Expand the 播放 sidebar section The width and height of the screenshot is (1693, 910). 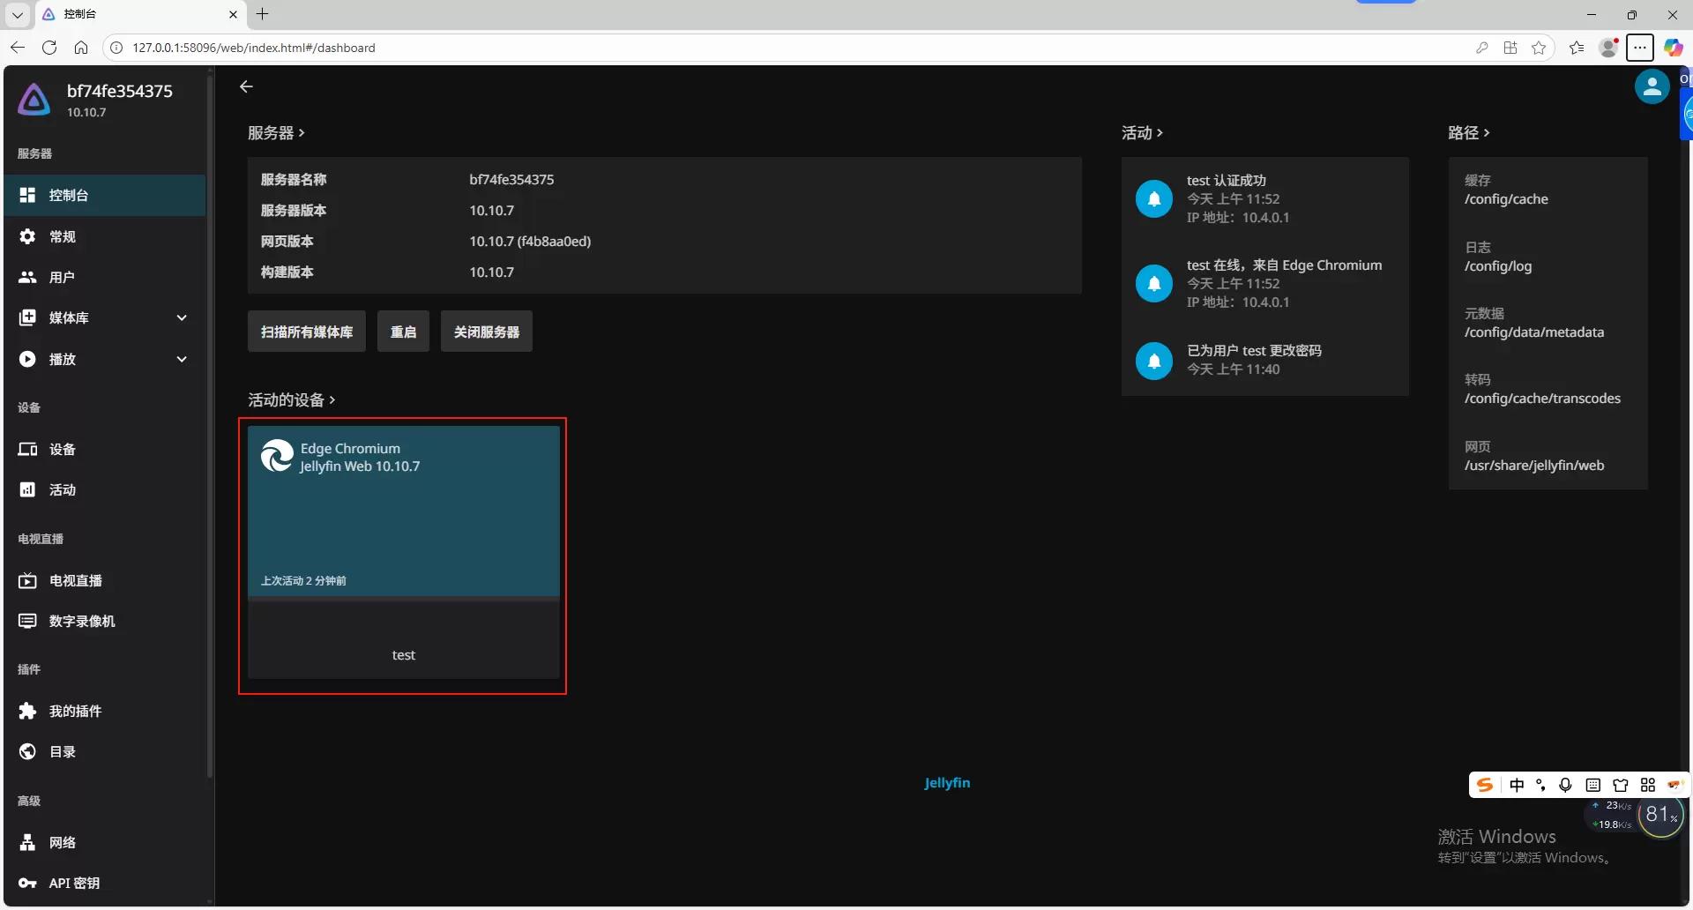tap(182, 359)
